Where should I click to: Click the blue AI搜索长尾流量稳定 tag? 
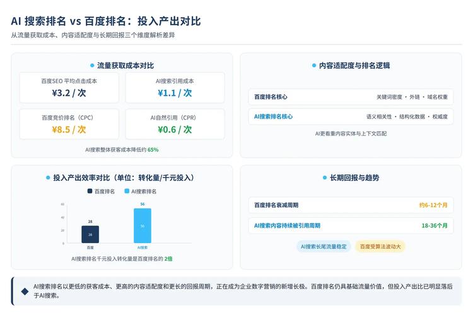click(324, 246)
